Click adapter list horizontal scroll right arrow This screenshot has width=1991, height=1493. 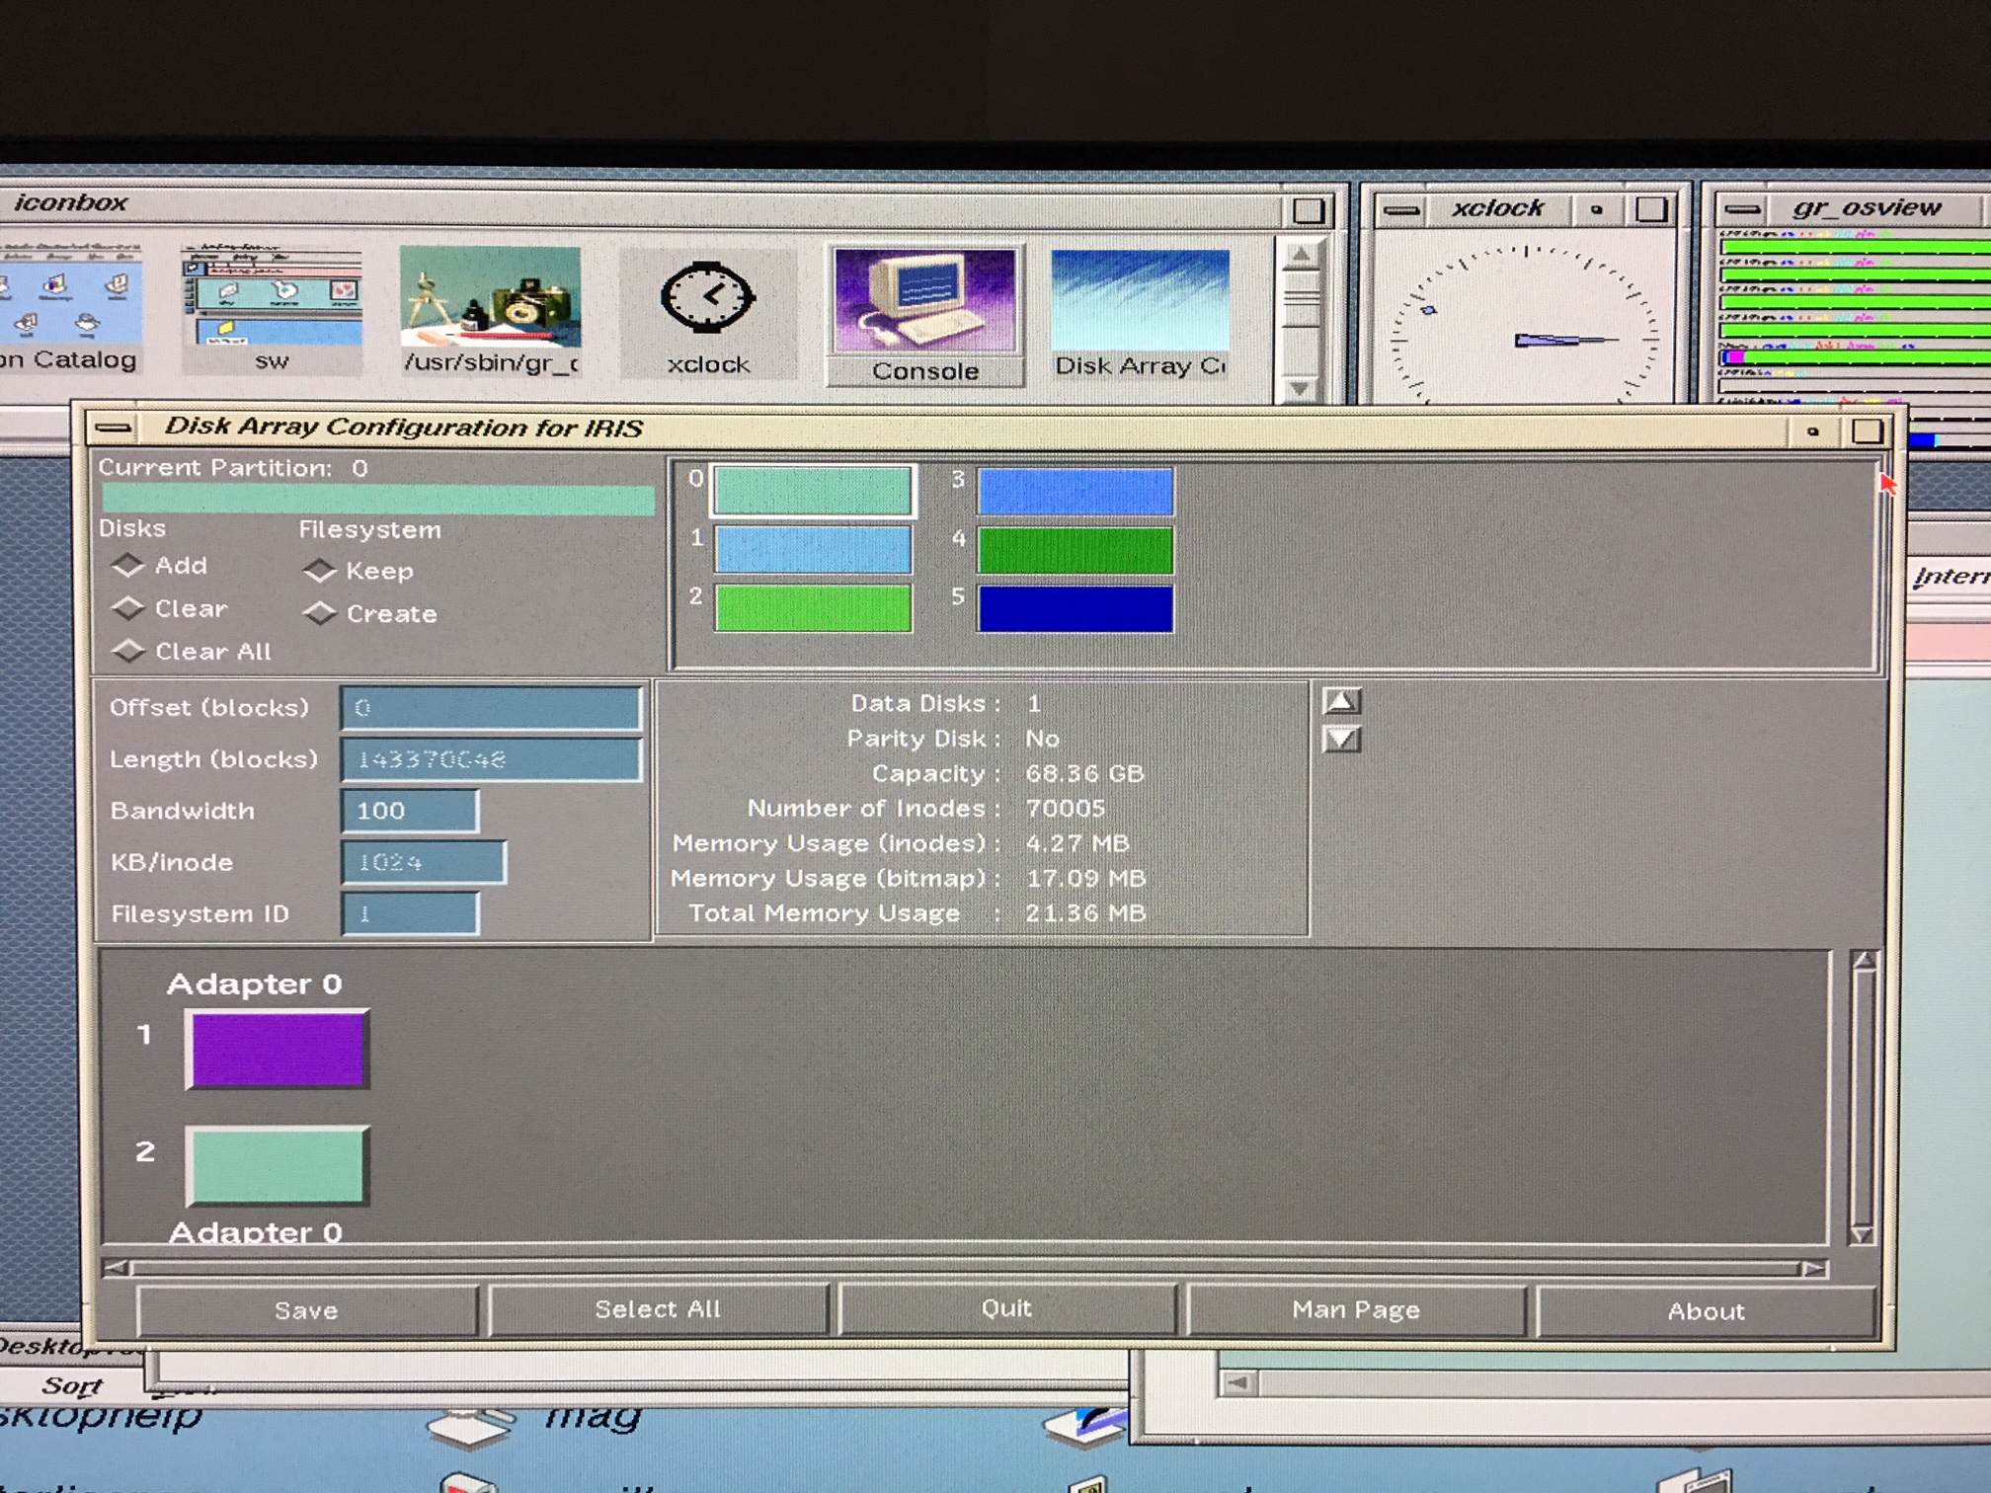coord(1814,1269)
